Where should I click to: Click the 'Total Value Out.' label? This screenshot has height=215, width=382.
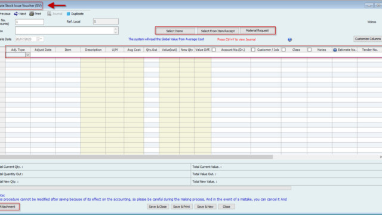point(204,174)
